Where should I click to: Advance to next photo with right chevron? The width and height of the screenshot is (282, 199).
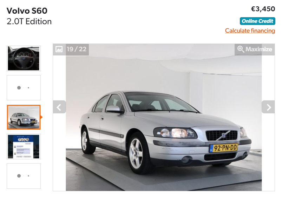pyautogui.click(x=268, y=107)
